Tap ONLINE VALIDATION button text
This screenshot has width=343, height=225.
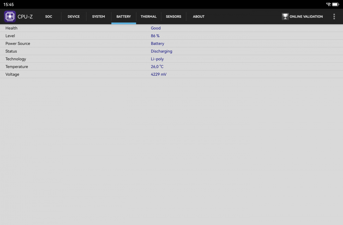(x=306, y=16)
